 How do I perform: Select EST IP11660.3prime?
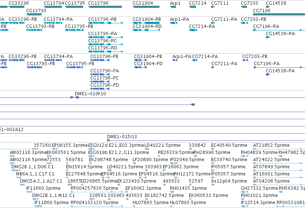(x=43, y=188)
